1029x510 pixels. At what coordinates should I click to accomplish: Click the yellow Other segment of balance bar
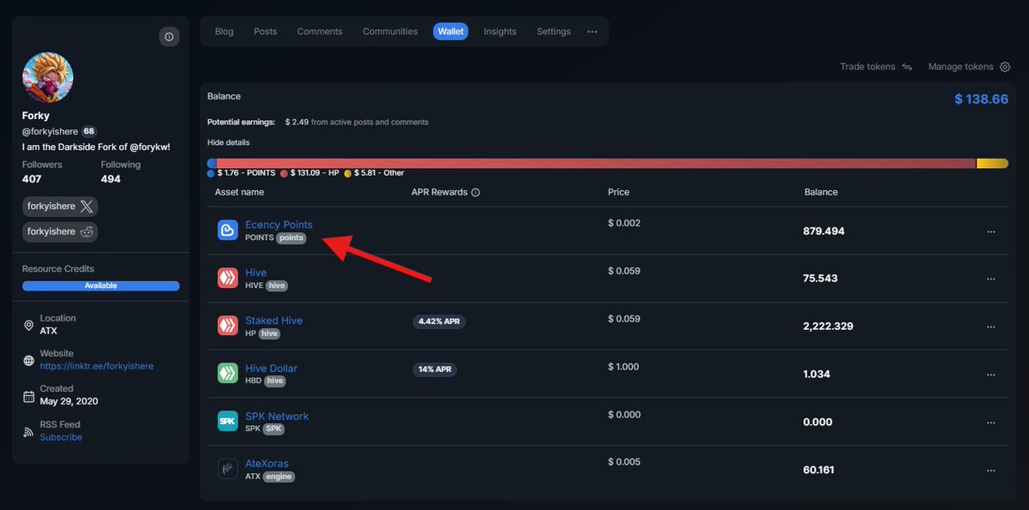coord(992,163)
